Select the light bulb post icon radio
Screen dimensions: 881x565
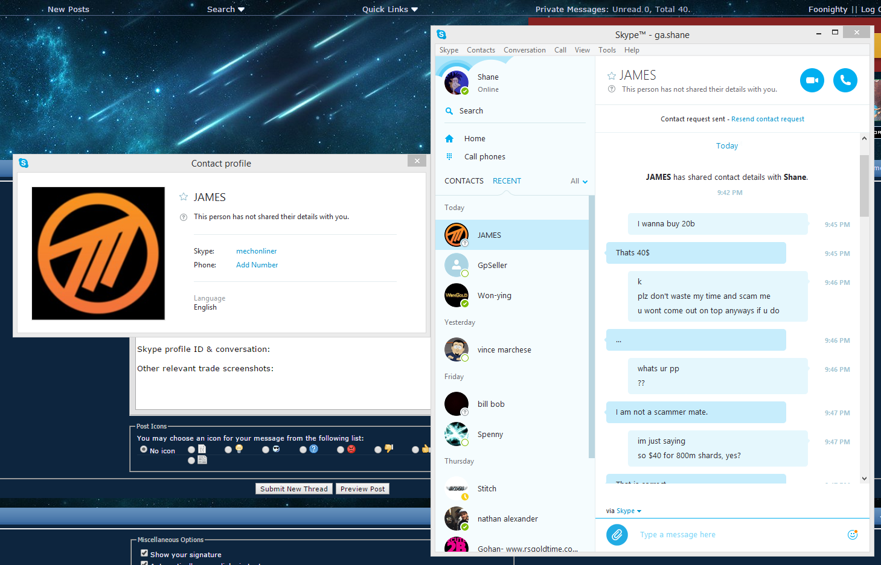tap(228, 450)
